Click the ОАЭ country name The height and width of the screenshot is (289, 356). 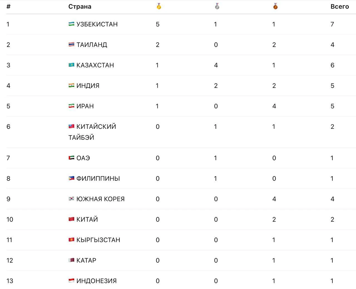coord(83,158)
